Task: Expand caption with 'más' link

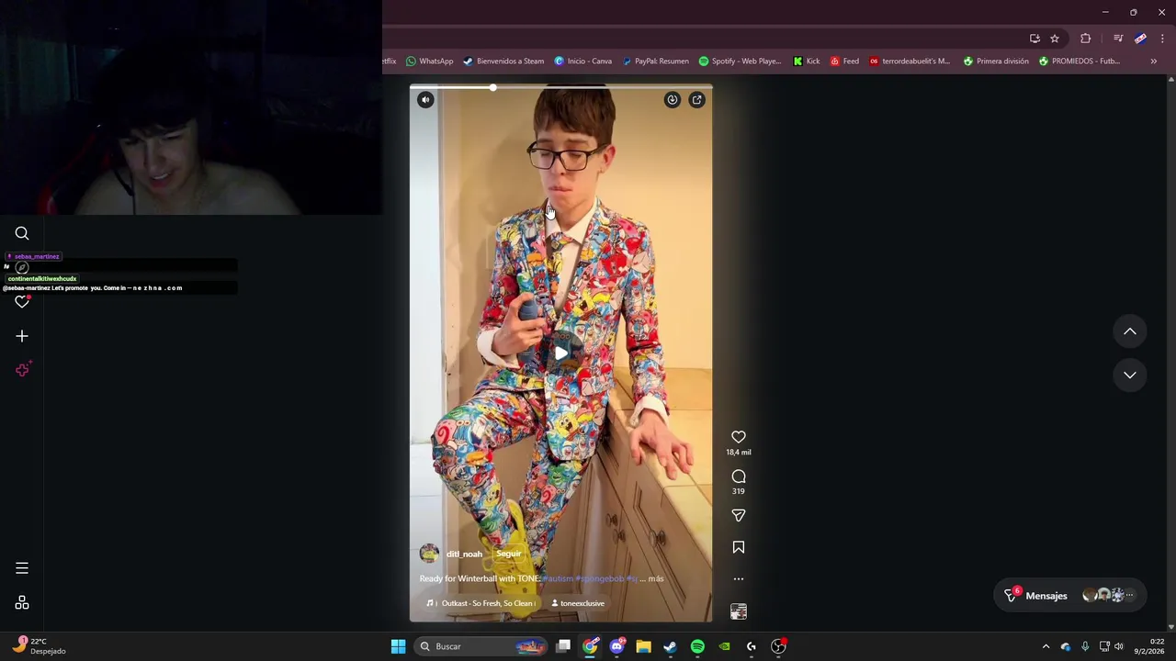Action: click(x=655, y=578)
